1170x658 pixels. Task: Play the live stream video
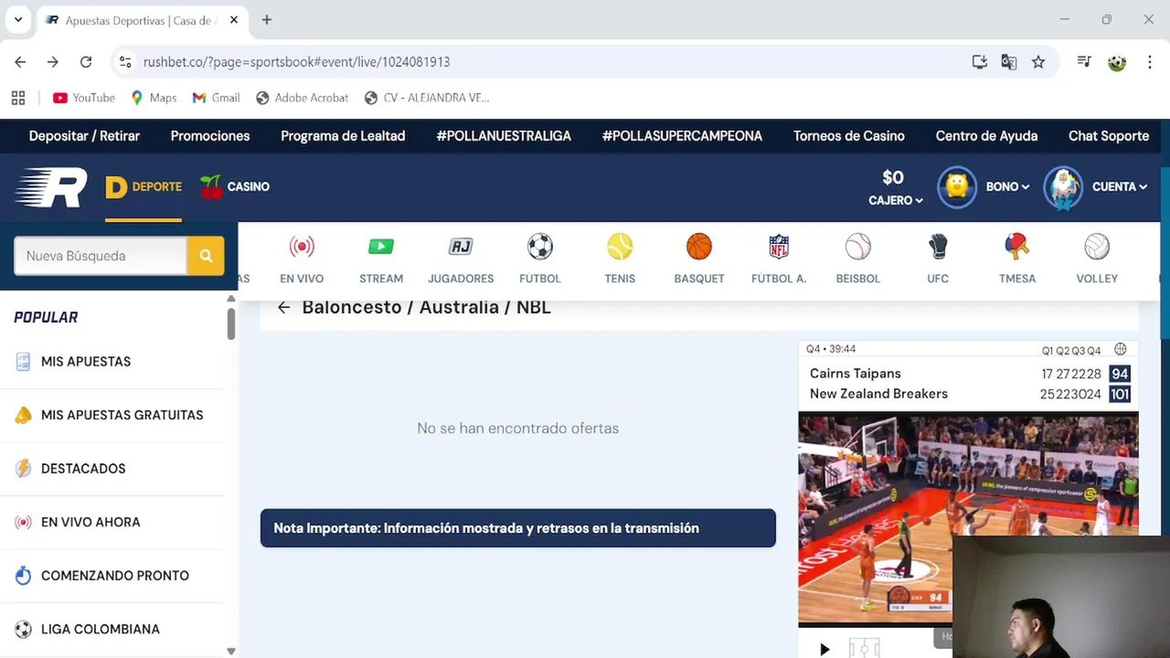824,649
